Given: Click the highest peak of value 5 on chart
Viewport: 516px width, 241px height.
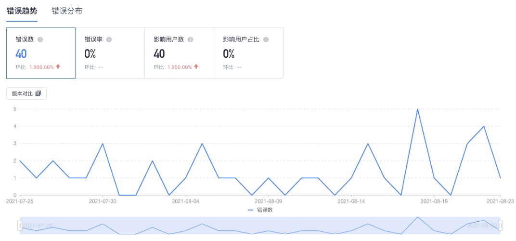Looking at the screenshot, I should (x=418, y=109).
